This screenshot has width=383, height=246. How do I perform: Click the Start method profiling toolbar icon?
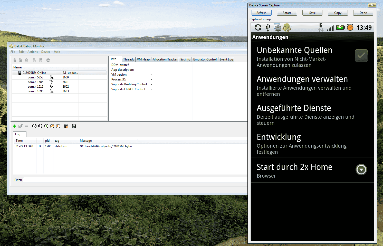(40, 60)
